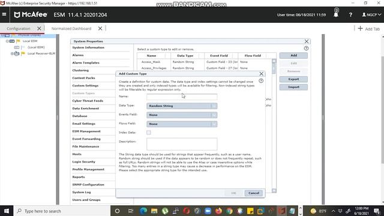The height and width of the screenshot is (216, 384).
Task: Close the Normalized Dashboard tab
Action: coord(100,28)
